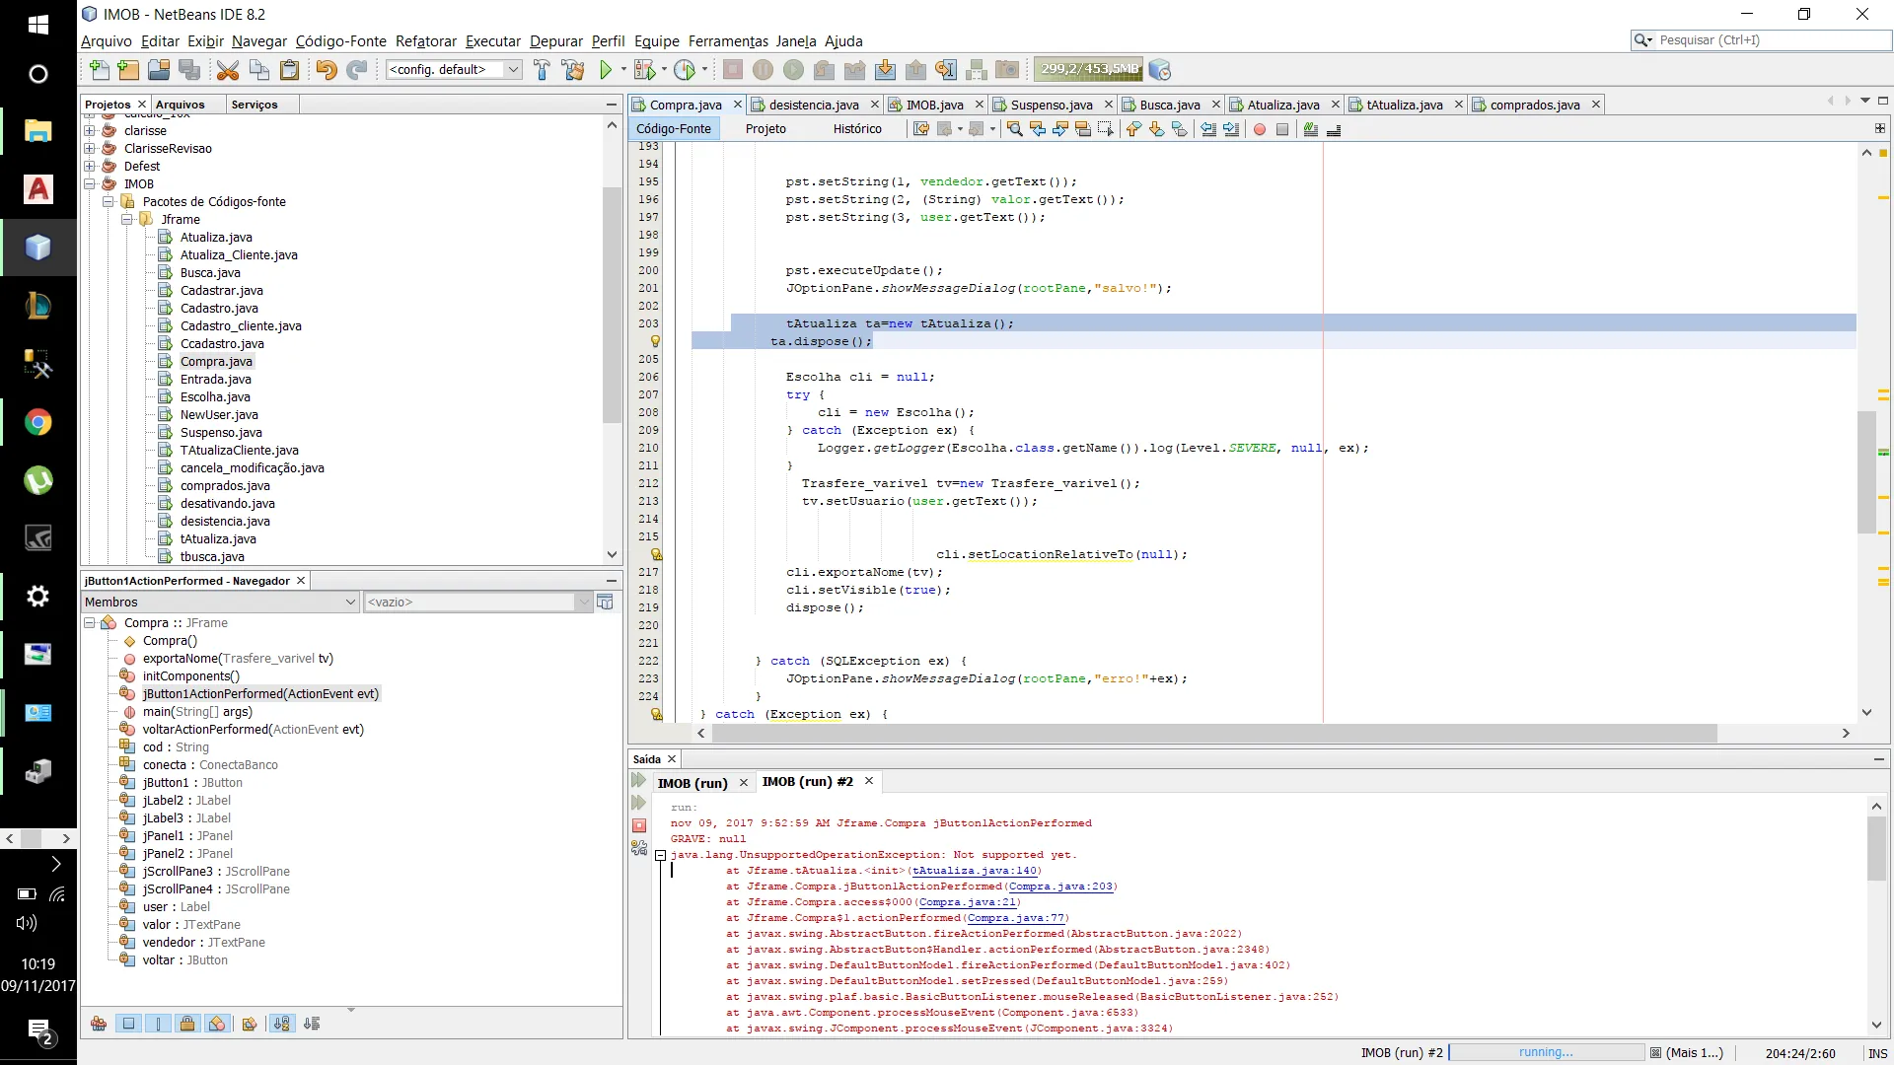Click the memory usage indicator bar
This screenshot has height=1065, width=1894.
(1088, 69)
